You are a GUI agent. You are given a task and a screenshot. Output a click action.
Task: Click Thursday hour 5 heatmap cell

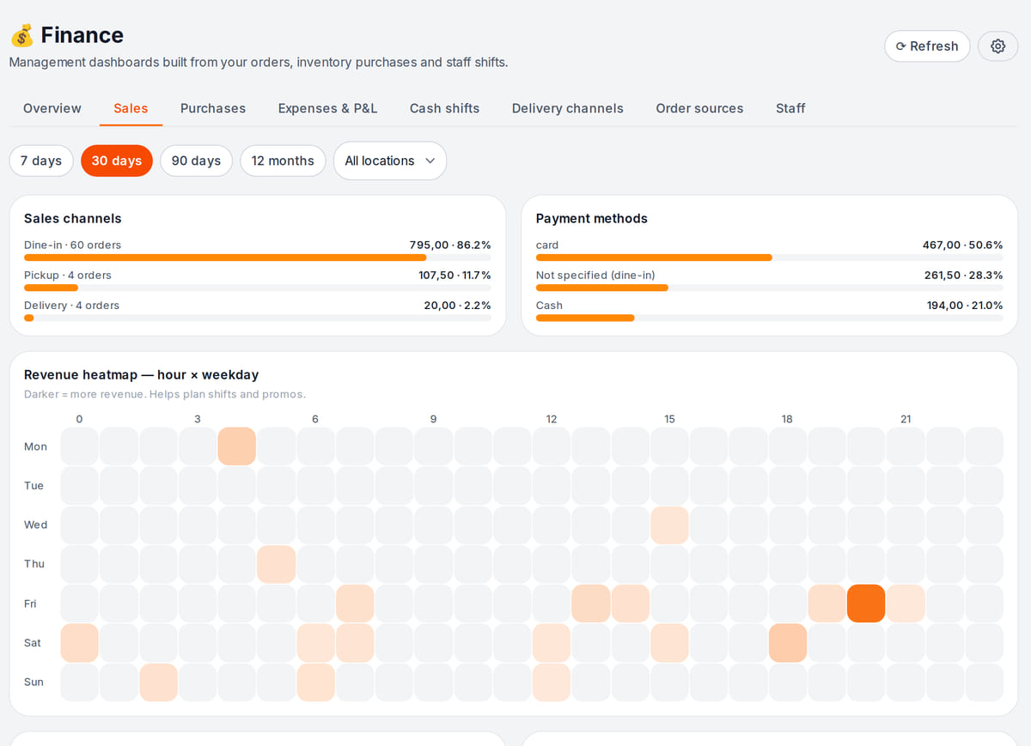coord(277,564)
